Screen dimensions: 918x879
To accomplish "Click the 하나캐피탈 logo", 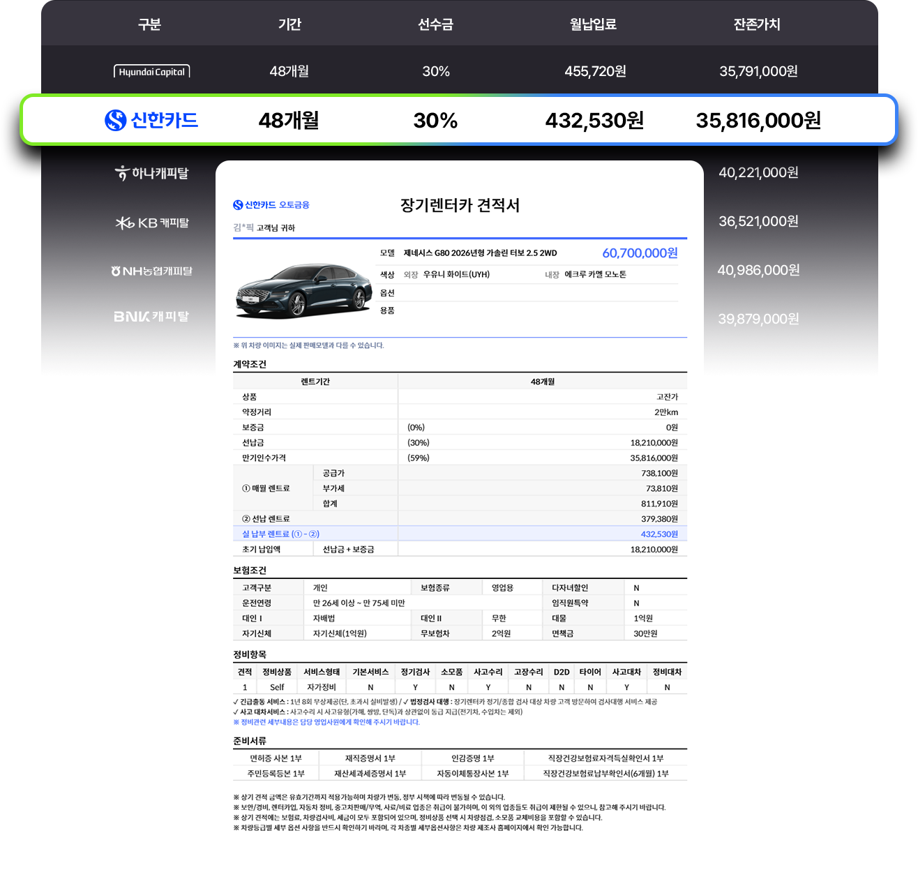I will 151,173.
